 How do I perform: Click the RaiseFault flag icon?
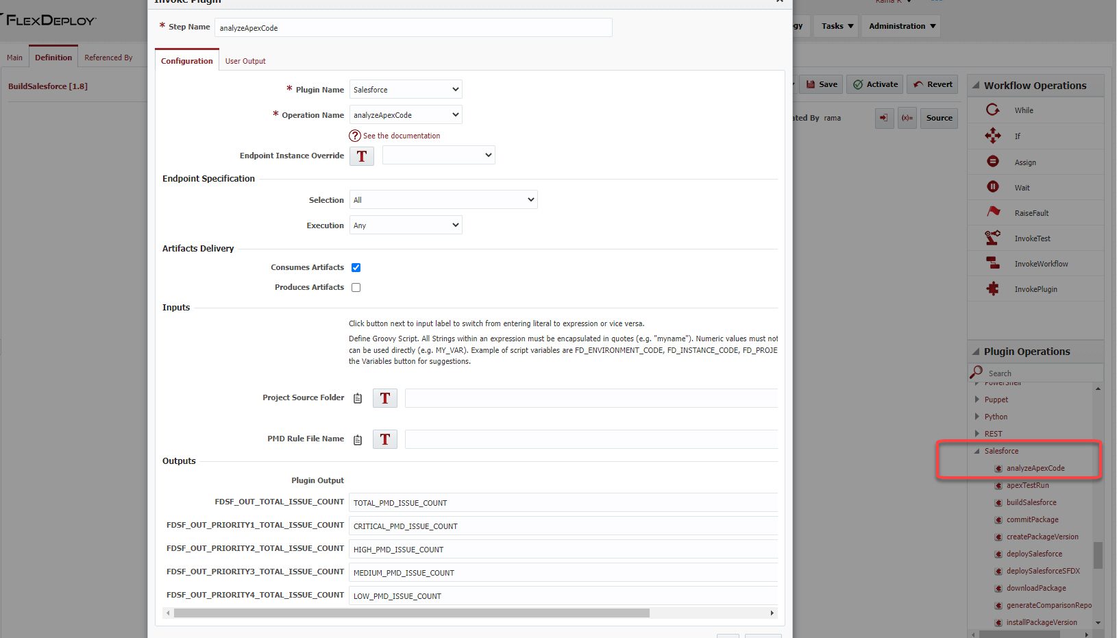993,212
